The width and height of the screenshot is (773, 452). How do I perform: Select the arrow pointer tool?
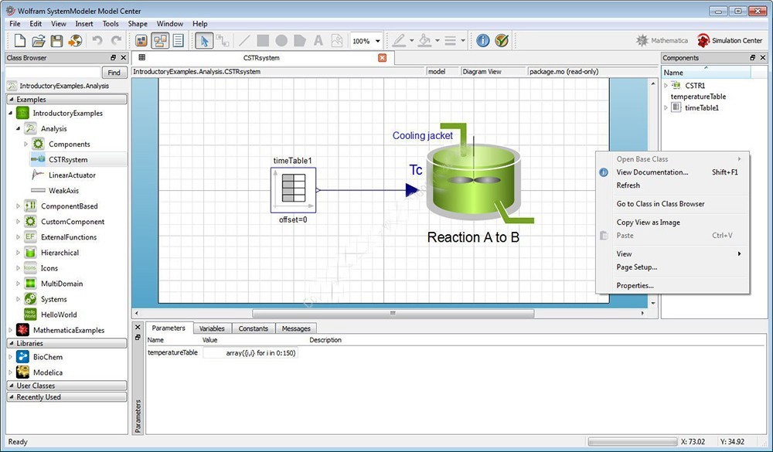tap(204, 40)
